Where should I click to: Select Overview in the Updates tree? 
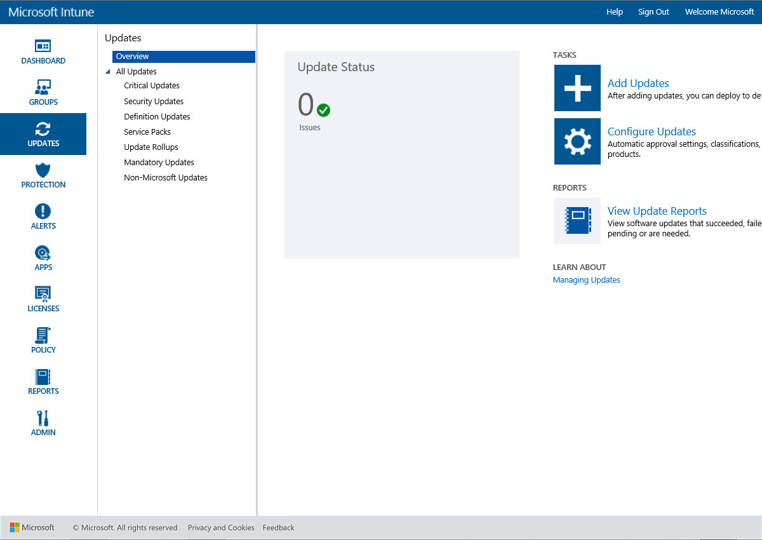[x=184, y=57]
